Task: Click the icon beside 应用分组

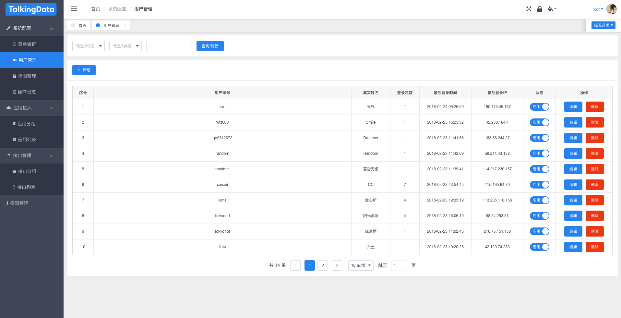Action: click(14, 124)
